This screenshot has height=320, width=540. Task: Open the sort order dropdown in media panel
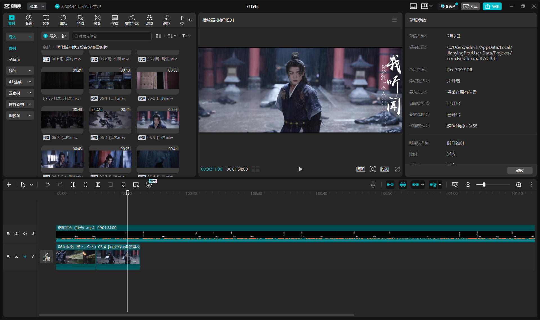pyautogui.click(x=172, y=36)
